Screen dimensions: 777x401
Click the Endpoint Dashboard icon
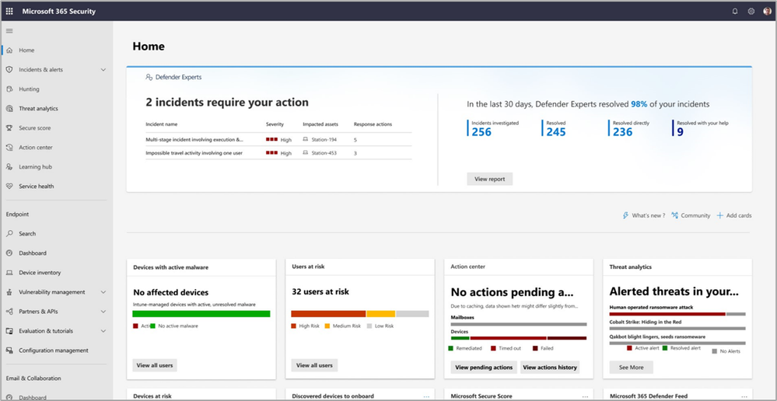9,253
